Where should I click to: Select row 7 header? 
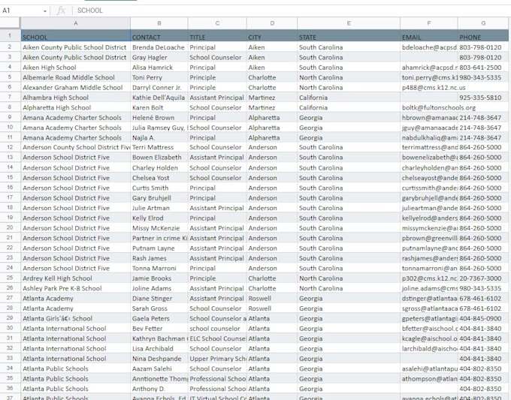click(x=10, y=98)
